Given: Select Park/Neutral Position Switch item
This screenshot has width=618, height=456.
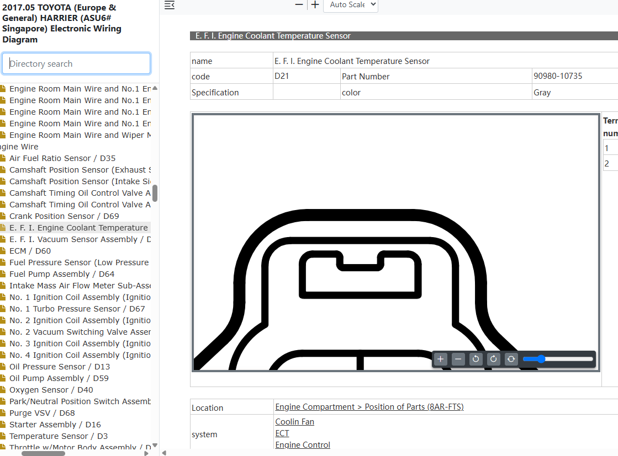Looking at the screenshot, I should 80,401.
